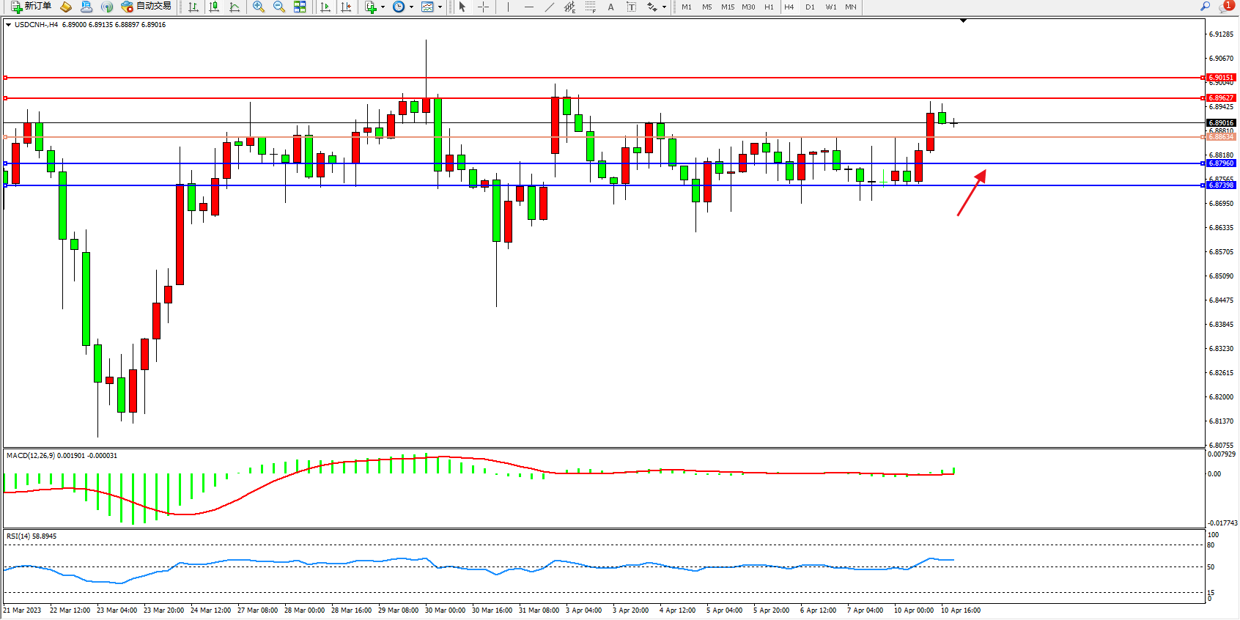
Task: Switch to the H1 timeframe
Action: click(769, 7)
